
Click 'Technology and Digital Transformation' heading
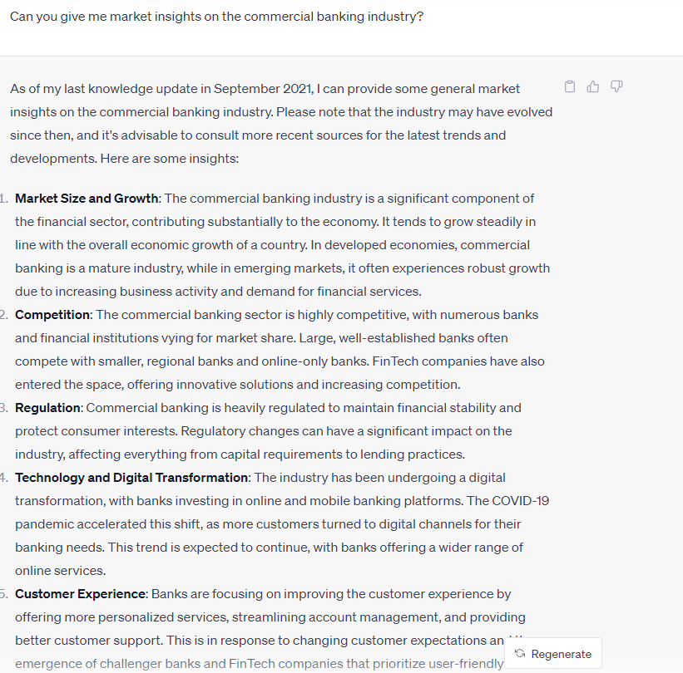[x=131, y=478]
